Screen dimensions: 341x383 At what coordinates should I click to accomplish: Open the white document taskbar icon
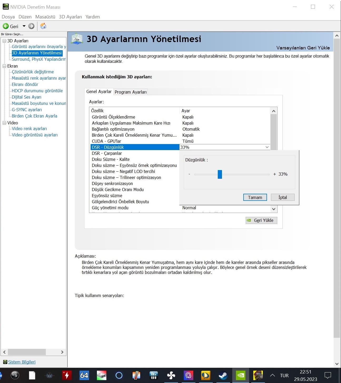click(32, 375)
